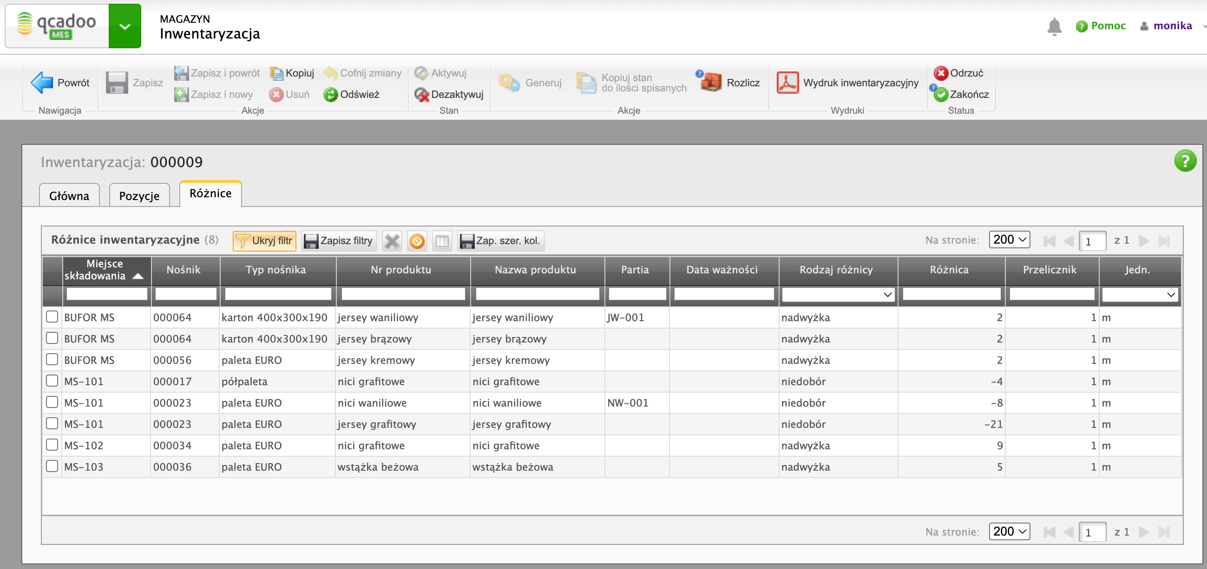This screenshot has height=569, width=1207.
Task: Click the Nr produktu filter input
Action: 403,294
